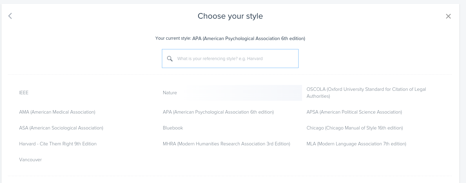Pick AMA (American Medical Association) style
The width and height of the screenshot is (466, 183).
57,112
